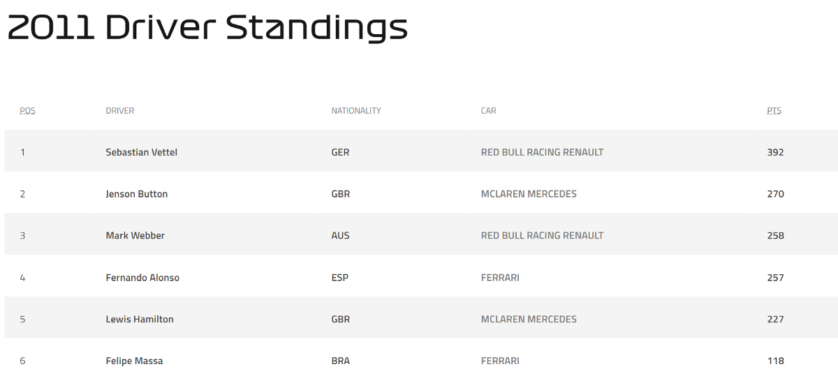Open Jenson Button driver link
838x376 pixels.
pos(136,194)
